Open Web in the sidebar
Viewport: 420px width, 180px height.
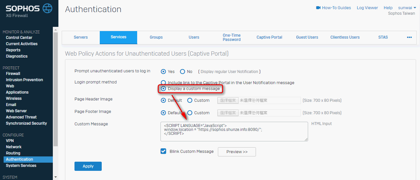tap(10, 86)
